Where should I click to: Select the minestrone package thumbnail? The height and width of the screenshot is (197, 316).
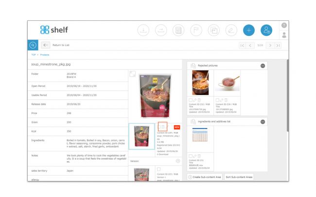[141, 136]
